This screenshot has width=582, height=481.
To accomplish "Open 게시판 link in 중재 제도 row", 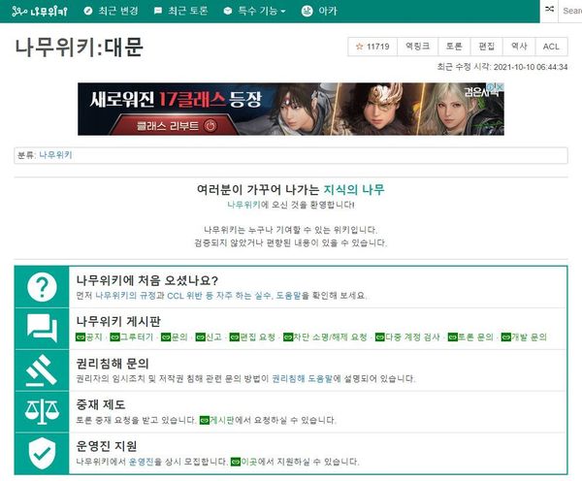I will pos(216,420).
